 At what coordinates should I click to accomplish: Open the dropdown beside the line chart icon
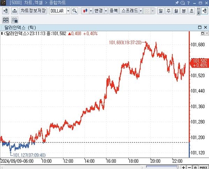click(153, 11)
